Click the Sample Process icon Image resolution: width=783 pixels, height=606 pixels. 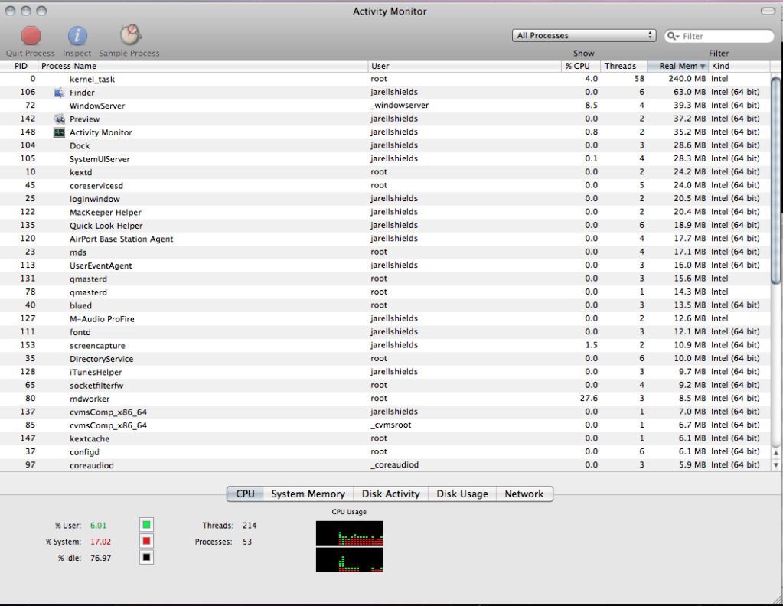130,35
